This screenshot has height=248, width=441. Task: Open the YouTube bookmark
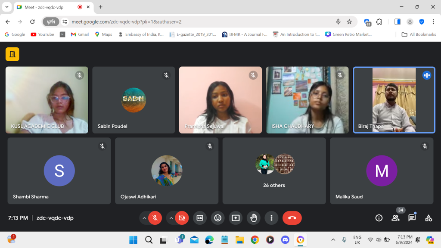point(42,34)
